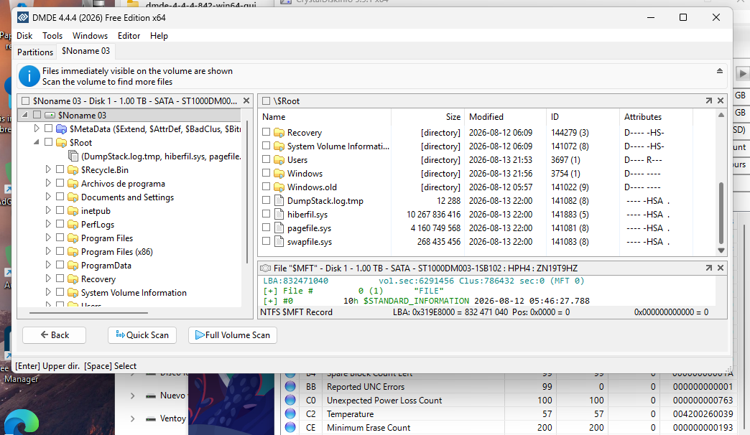The height and width of the screenshot is (435, 750).
Task: Click the file list scroll-down arrow
Action: [x=721, y=251]
